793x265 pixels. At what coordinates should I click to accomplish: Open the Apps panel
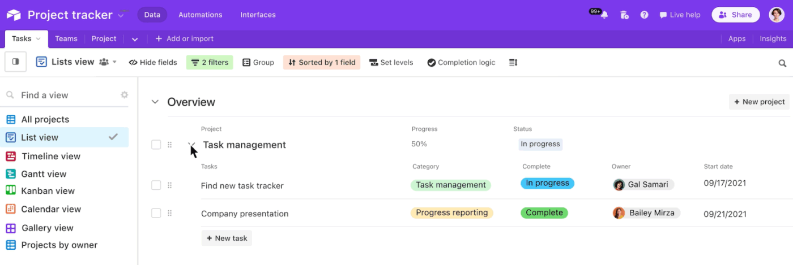[736, 39]
